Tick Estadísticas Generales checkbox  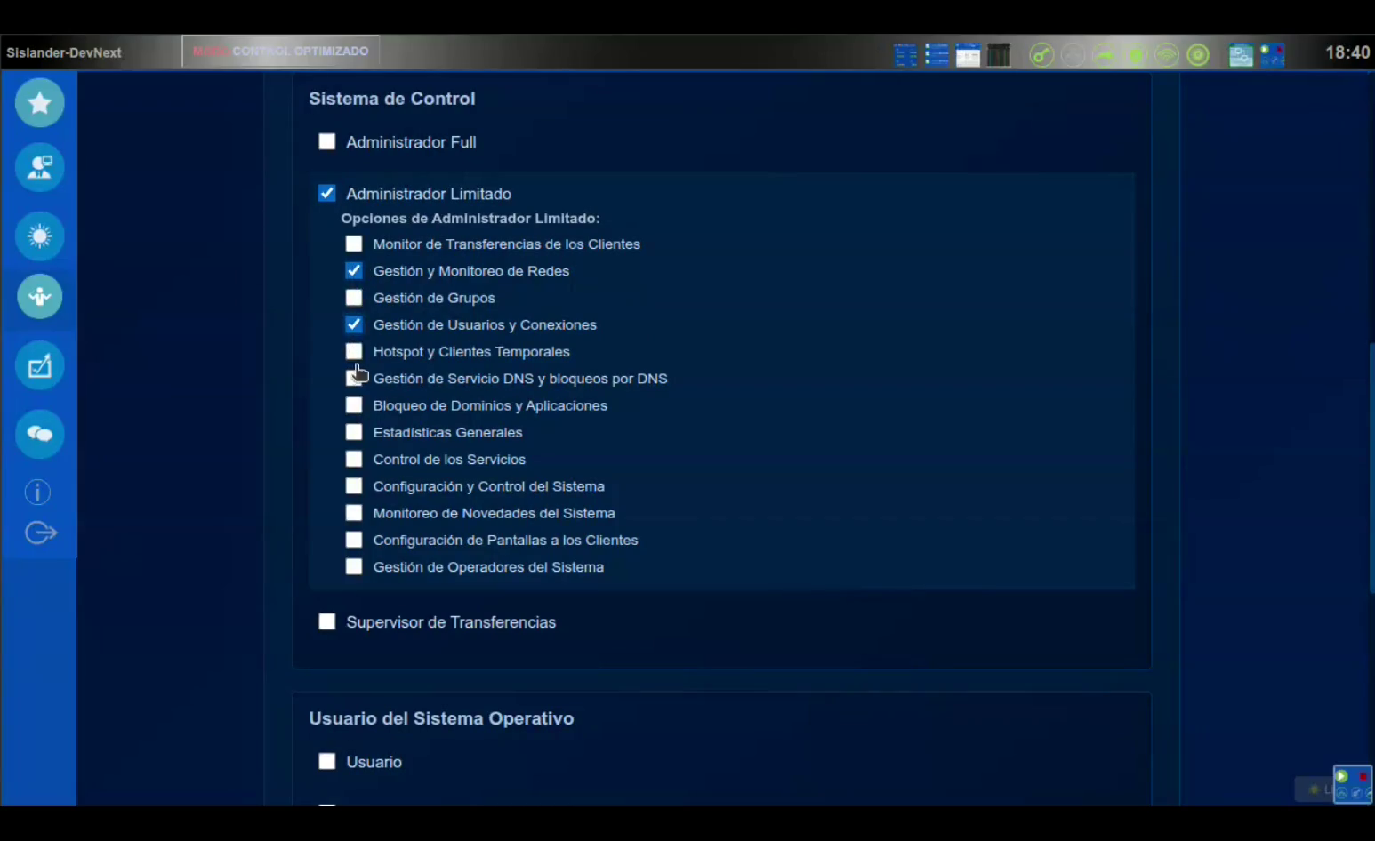[x=354, y=432]
